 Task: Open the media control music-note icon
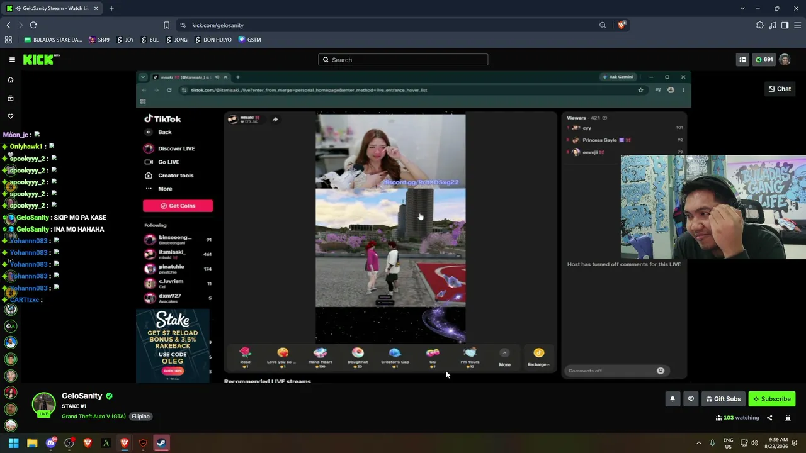(x=773, y=25)
